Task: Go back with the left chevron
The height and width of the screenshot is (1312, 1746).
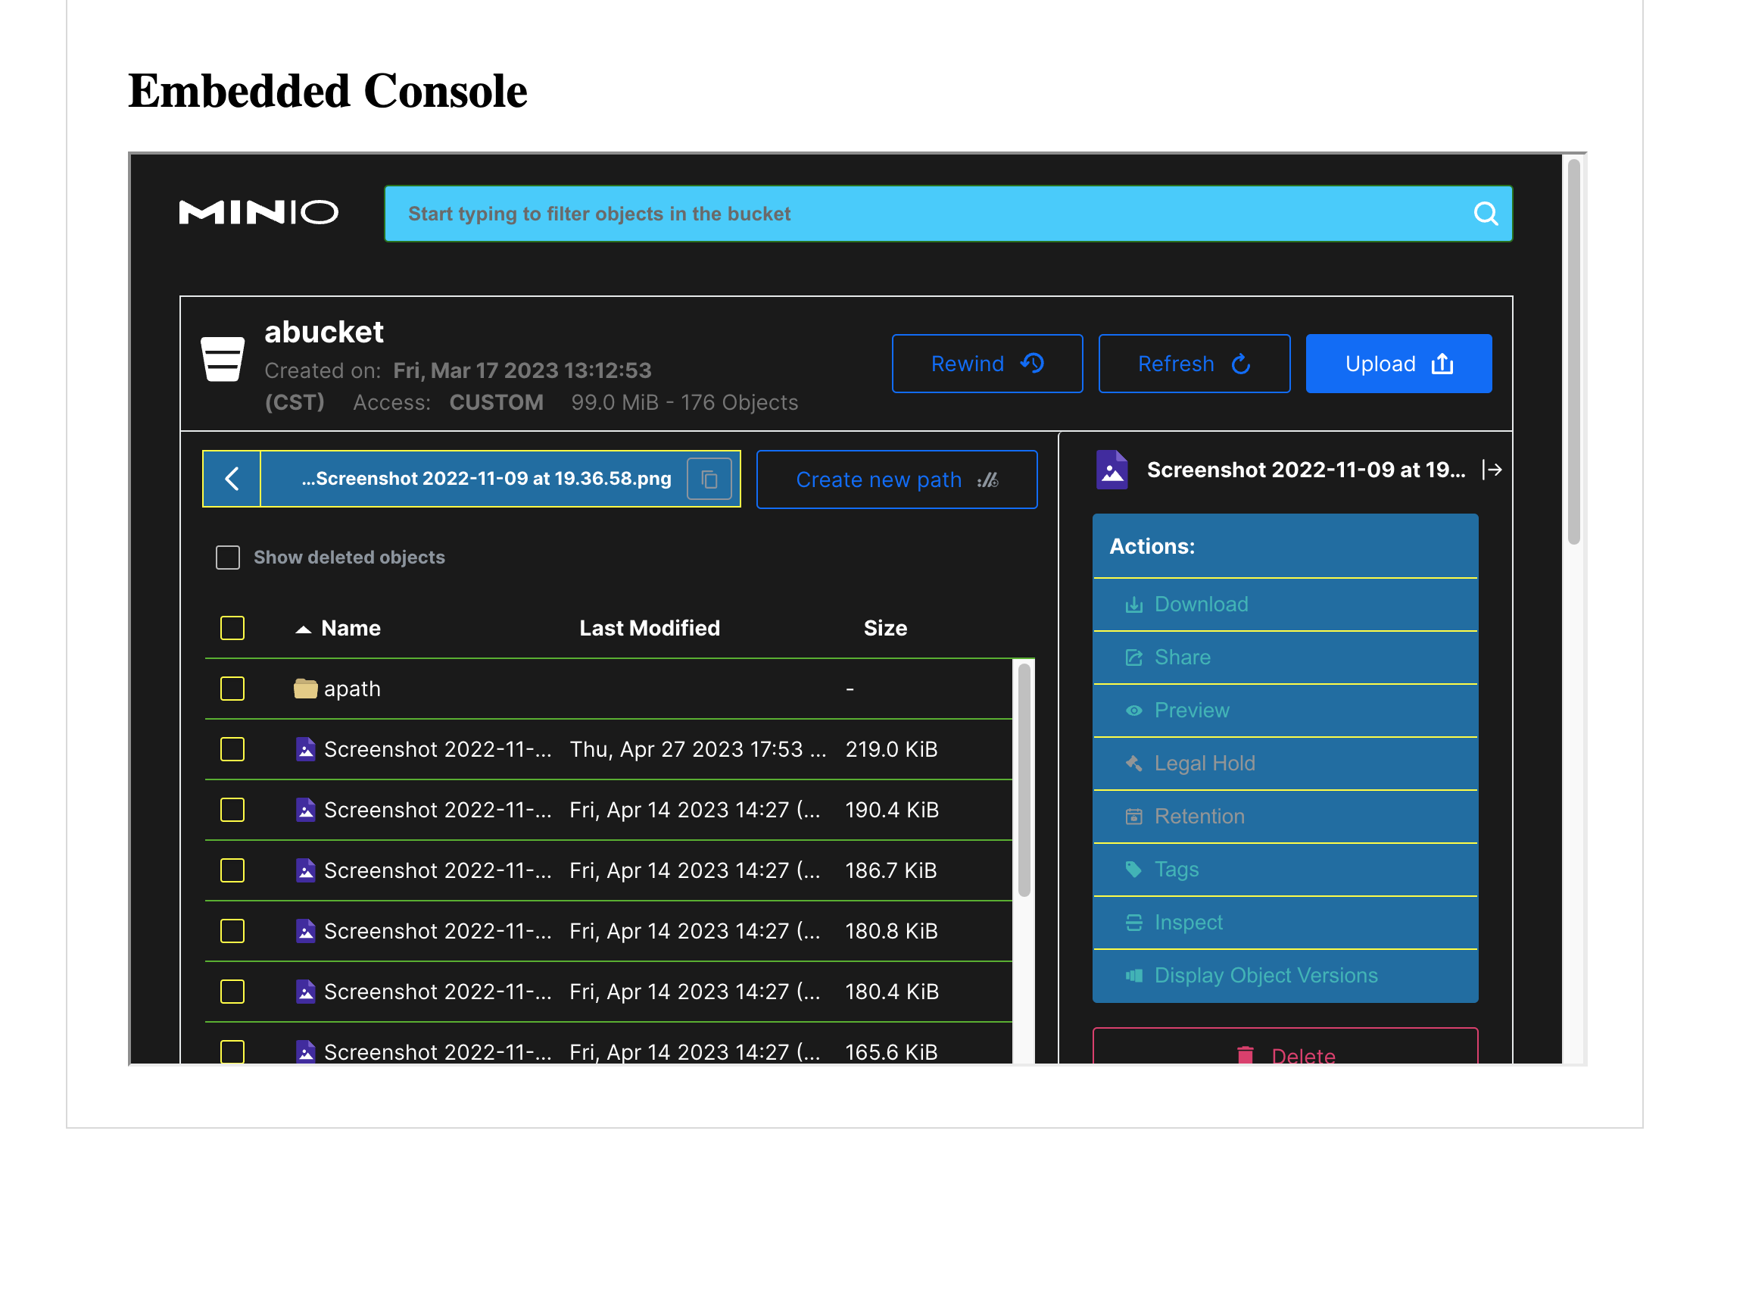Action: tap(231, 479)
